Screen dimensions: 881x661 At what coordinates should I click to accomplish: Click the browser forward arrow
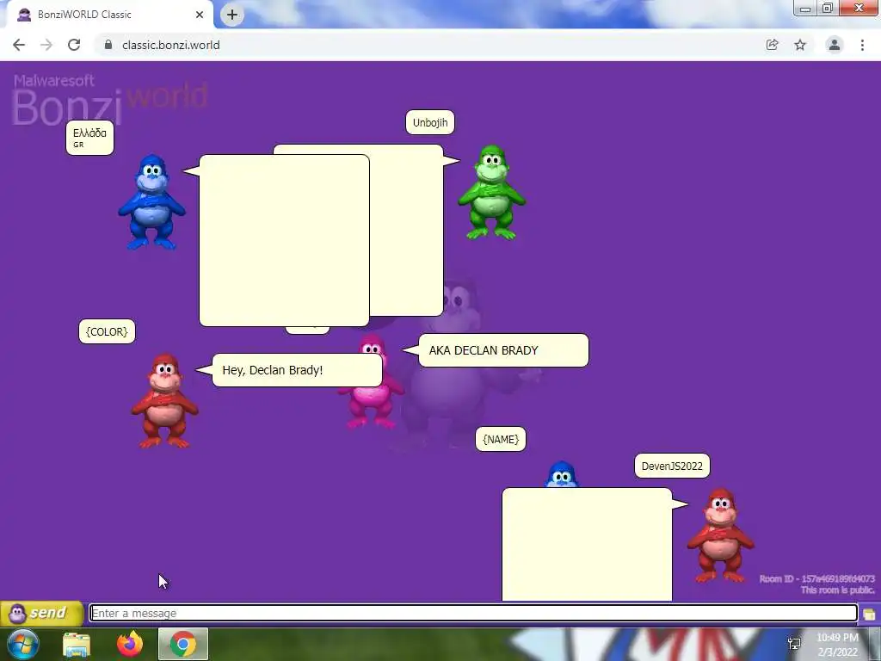pyautogui.click(x=46, y=45)
